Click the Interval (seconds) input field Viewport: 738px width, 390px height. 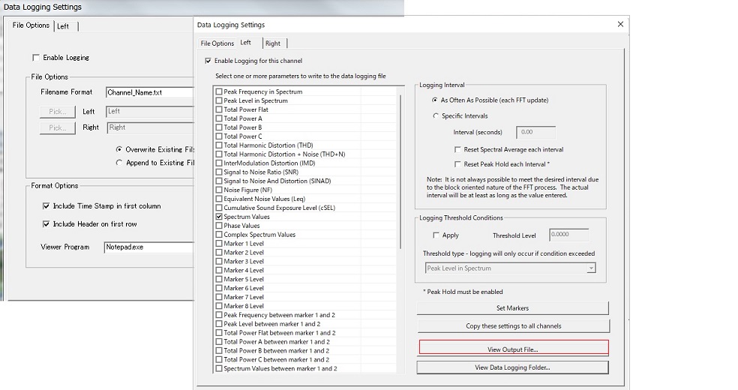536,132
